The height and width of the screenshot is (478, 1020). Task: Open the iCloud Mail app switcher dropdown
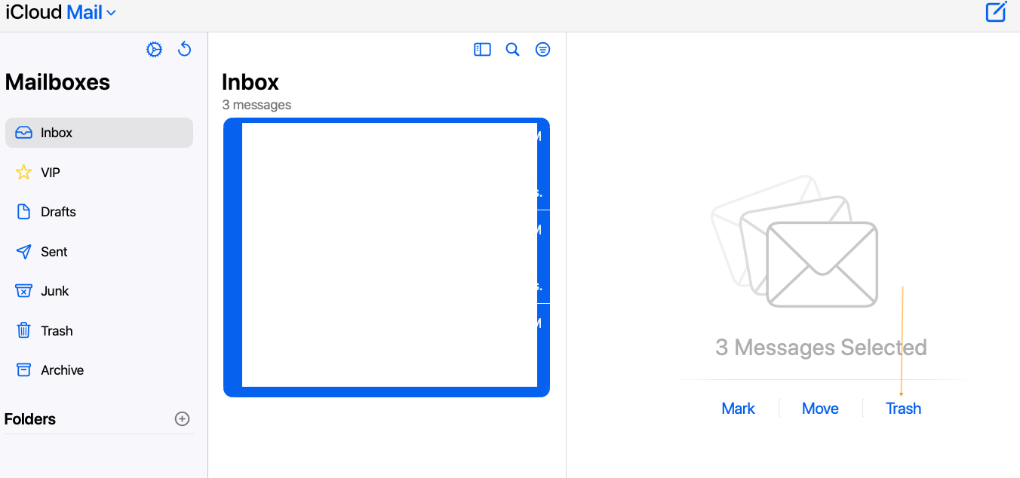pyautogui.click(x=60, y=12)
